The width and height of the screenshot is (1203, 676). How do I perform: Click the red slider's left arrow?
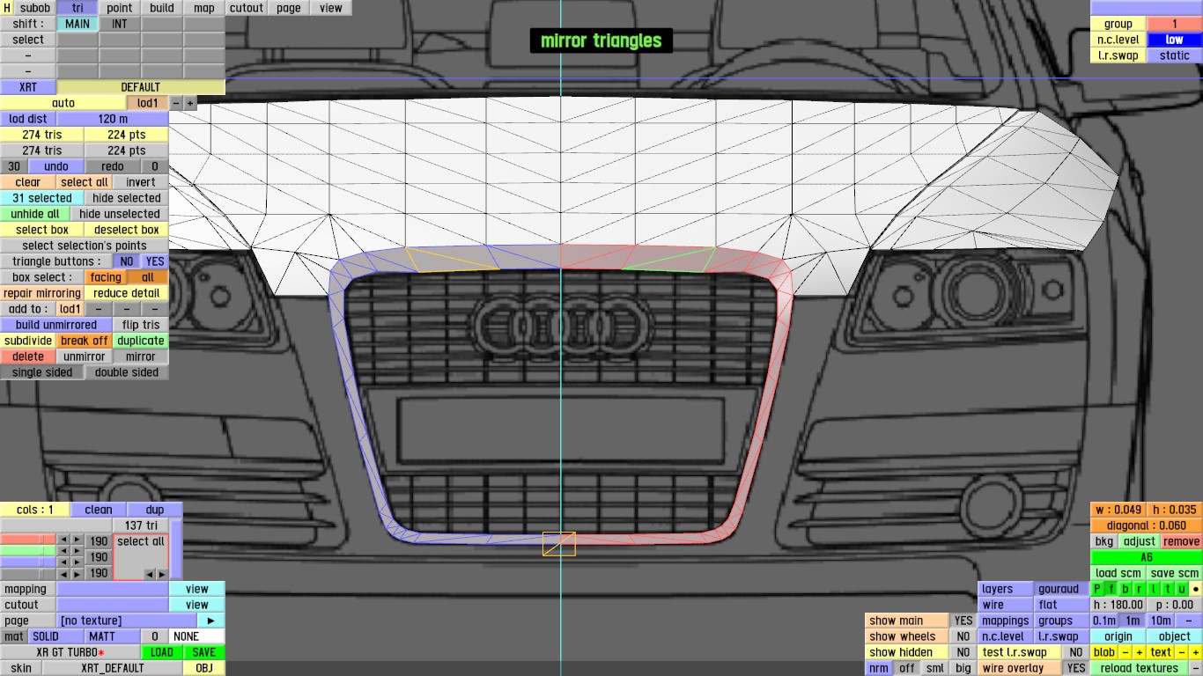click(x=63, y=540)
